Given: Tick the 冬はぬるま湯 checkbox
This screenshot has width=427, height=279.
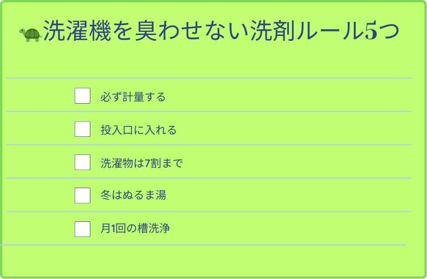Looking at the screenshot, I should pos(82,195).
